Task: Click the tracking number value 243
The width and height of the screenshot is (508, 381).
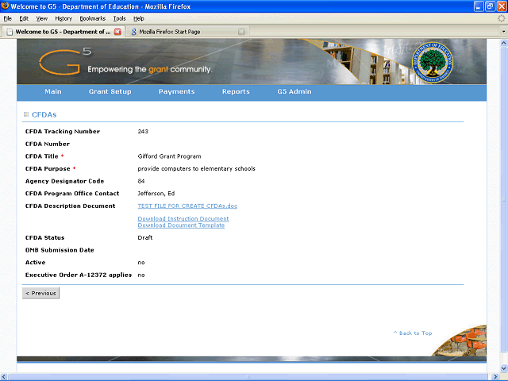Action: pos(143,131)
